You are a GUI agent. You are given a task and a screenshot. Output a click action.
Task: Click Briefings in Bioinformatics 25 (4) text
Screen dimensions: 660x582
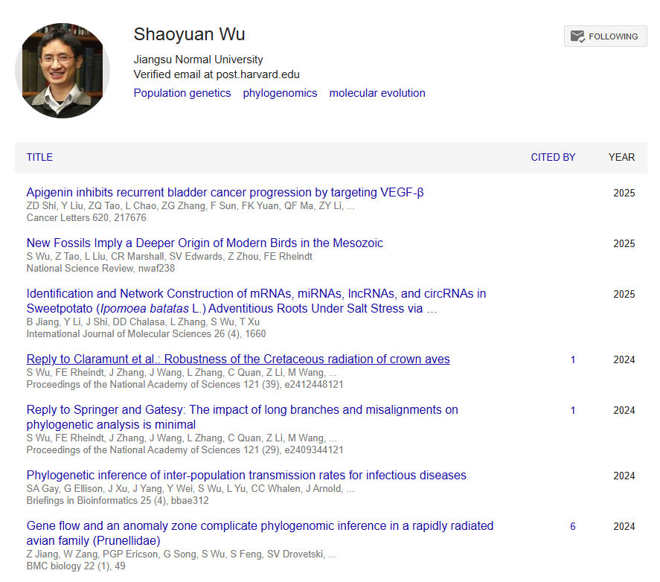click(x=118, y=500)
